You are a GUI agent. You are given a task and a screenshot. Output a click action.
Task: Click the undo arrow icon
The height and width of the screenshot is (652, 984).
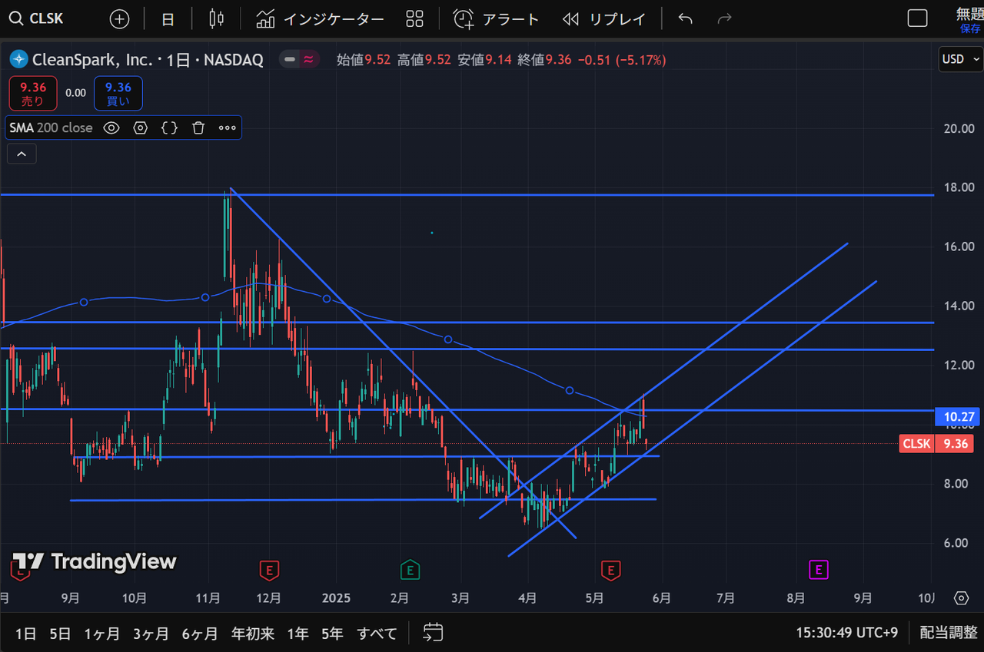point(685,19)
